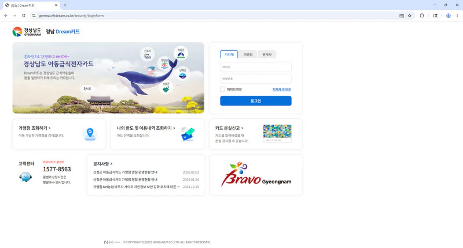Click the NH logo in the footer
This screenshot has width=463, height=248.
tap(112, 242)
